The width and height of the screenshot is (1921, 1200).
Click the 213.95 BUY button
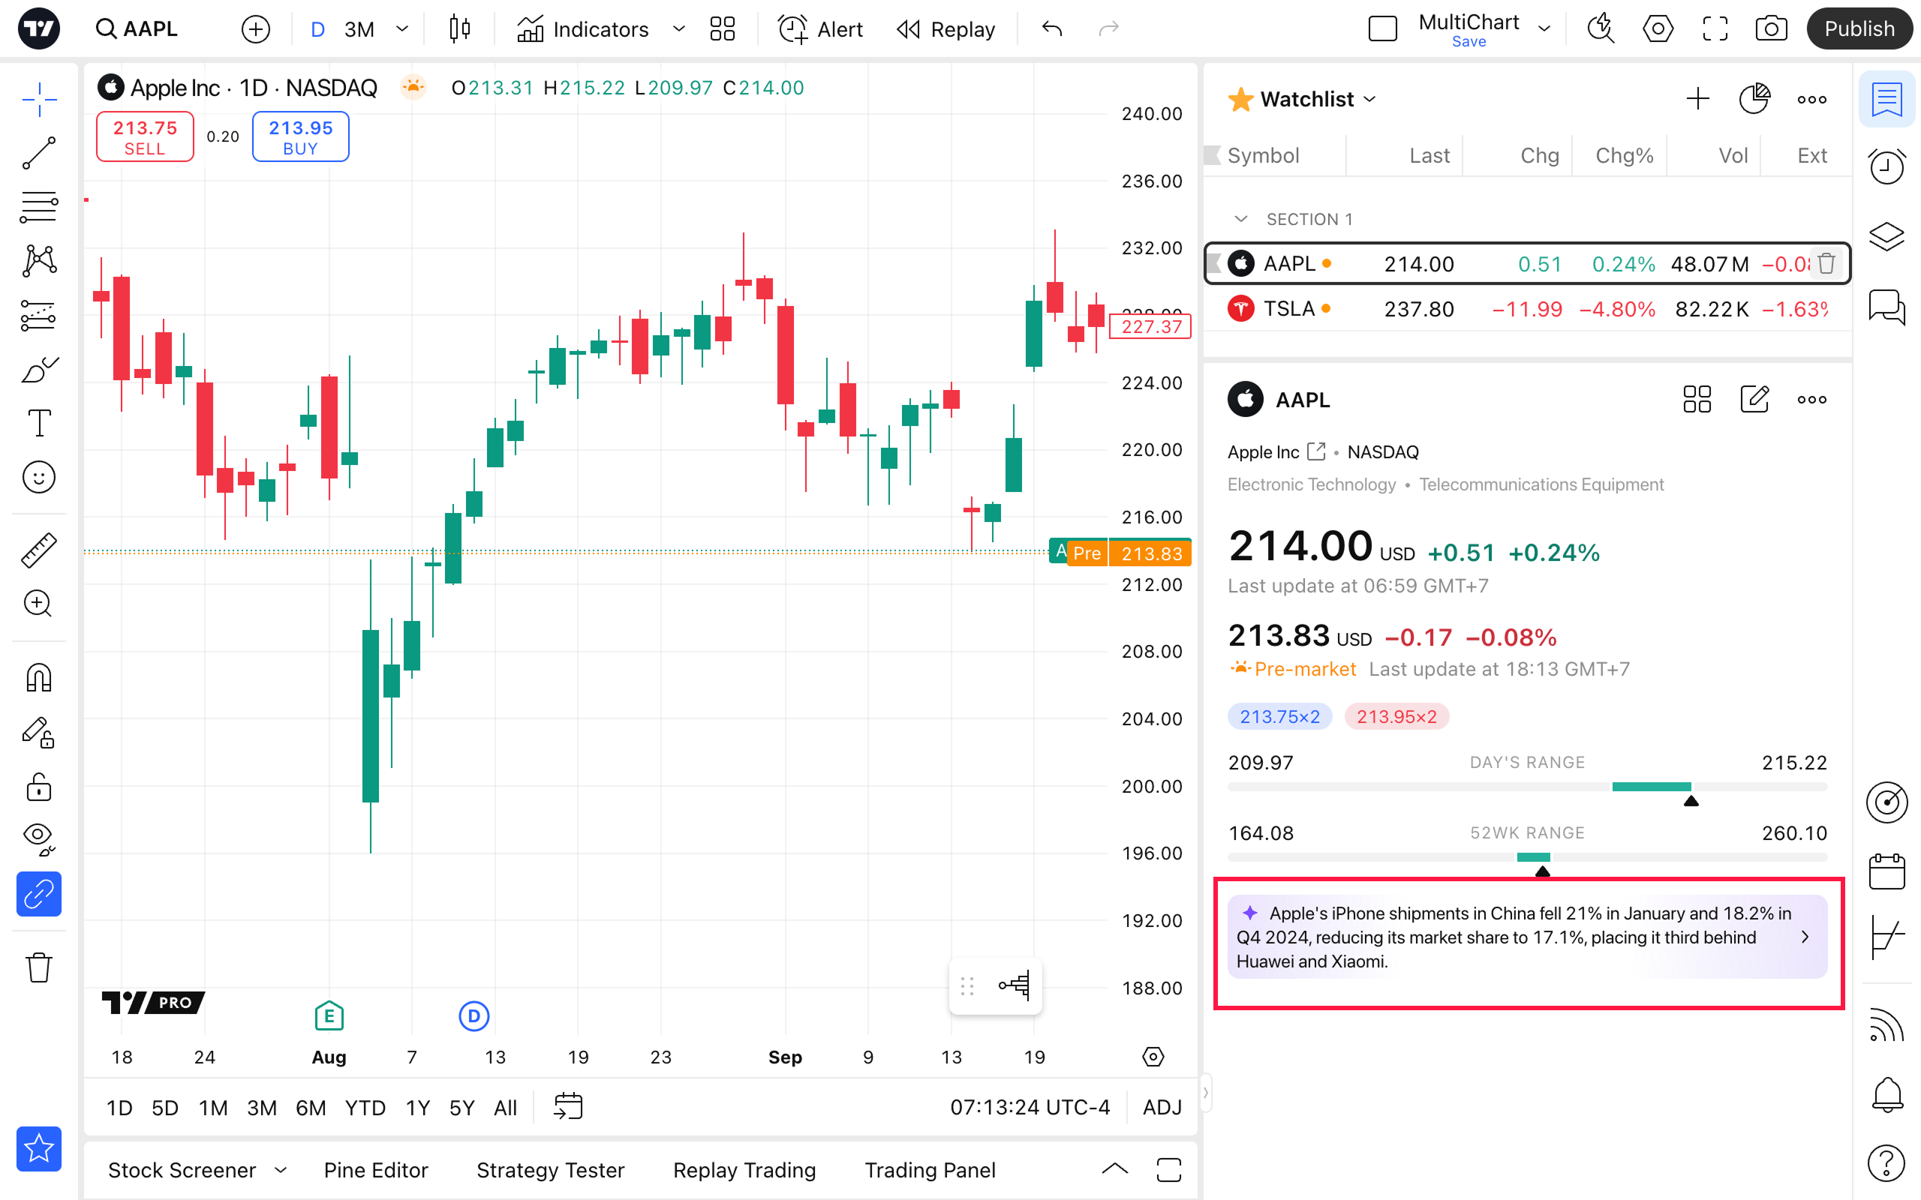tap(300, 137)
